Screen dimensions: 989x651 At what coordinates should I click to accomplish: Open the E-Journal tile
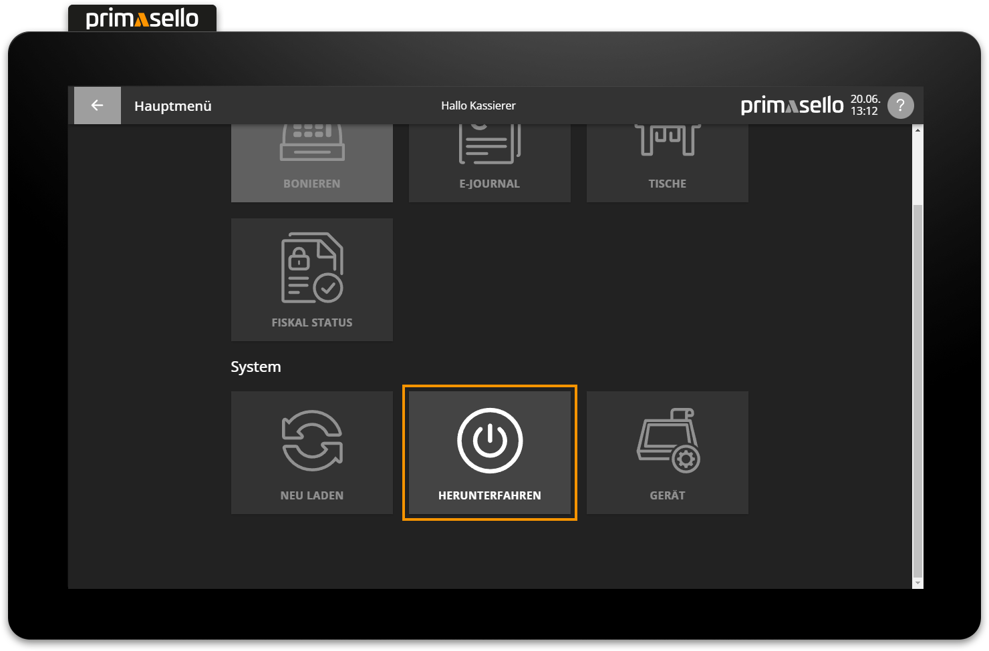[489, 163]
